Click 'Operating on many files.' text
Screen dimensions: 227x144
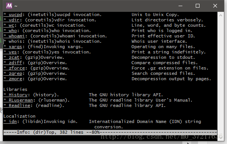coord(163,47)
